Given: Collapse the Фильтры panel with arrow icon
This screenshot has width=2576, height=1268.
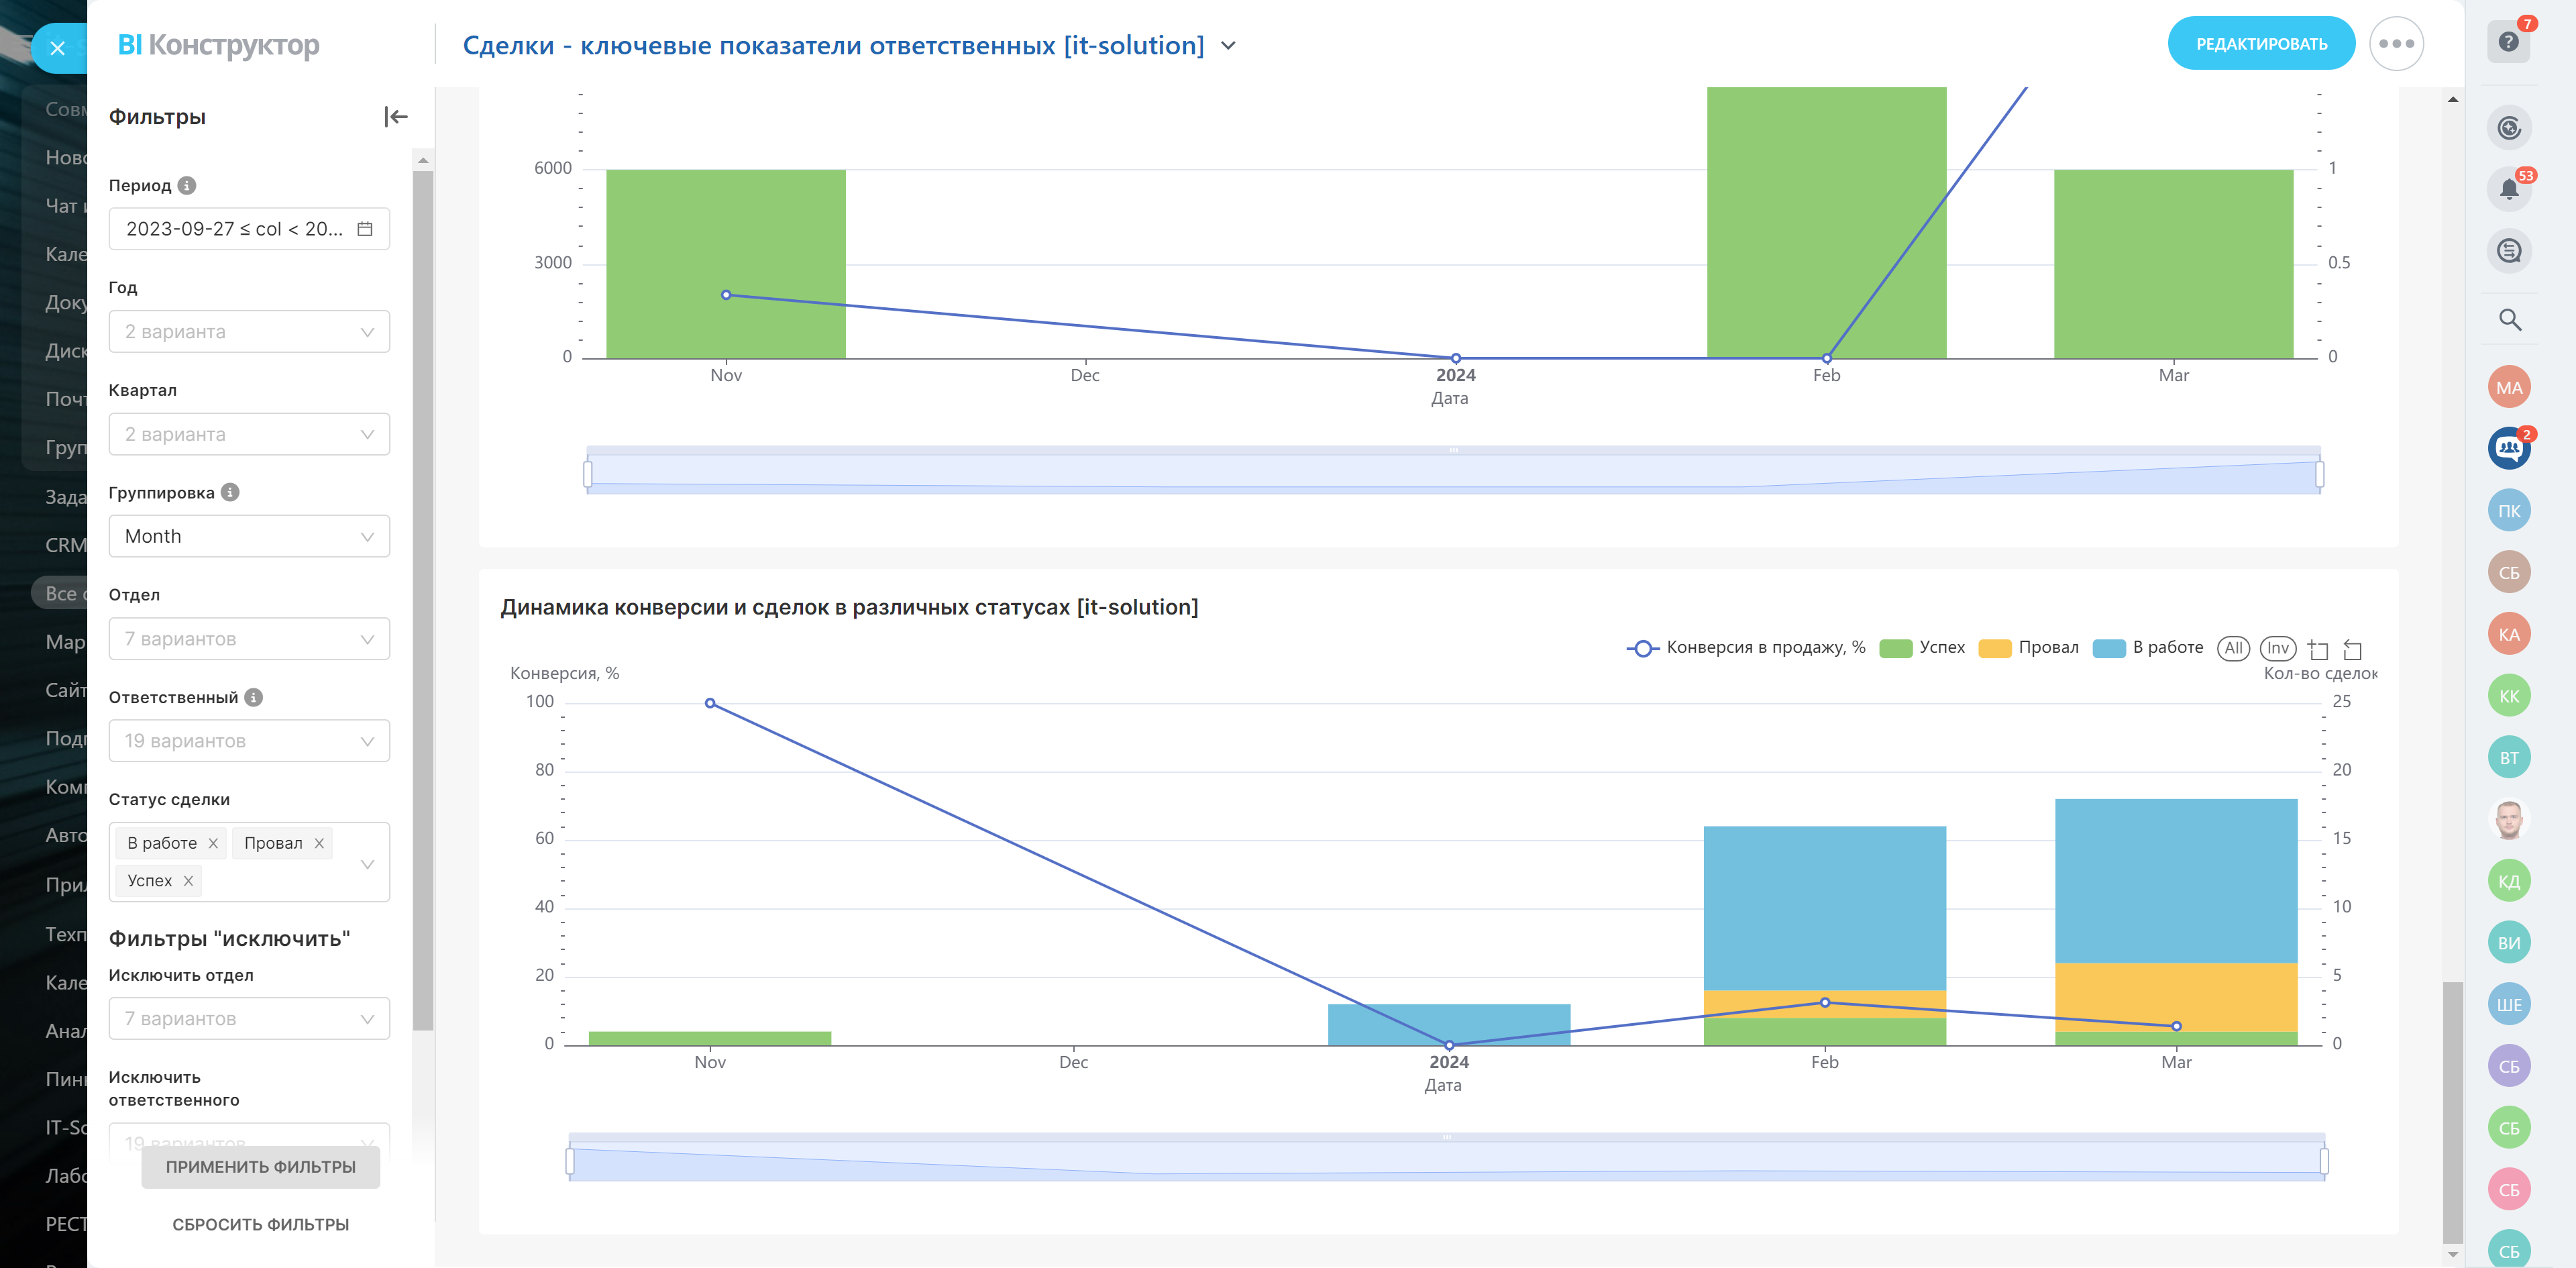Looking at the screenshot, I should (396, 117).
